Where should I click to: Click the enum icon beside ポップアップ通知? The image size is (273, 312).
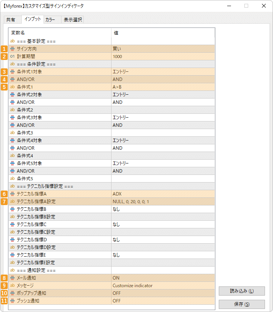pos(13,293)
